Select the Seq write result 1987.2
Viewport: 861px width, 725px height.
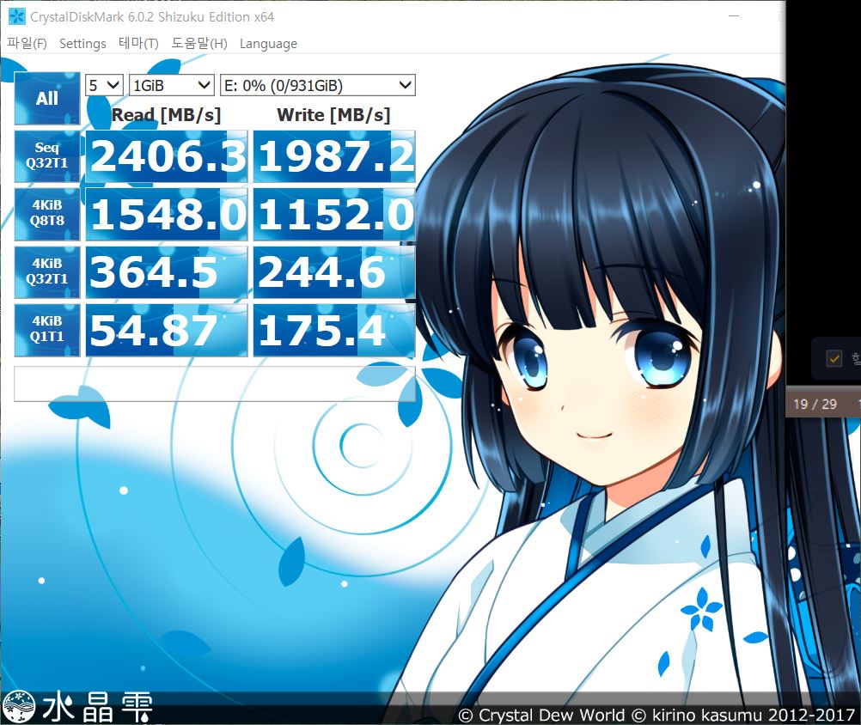pos(334,155)
